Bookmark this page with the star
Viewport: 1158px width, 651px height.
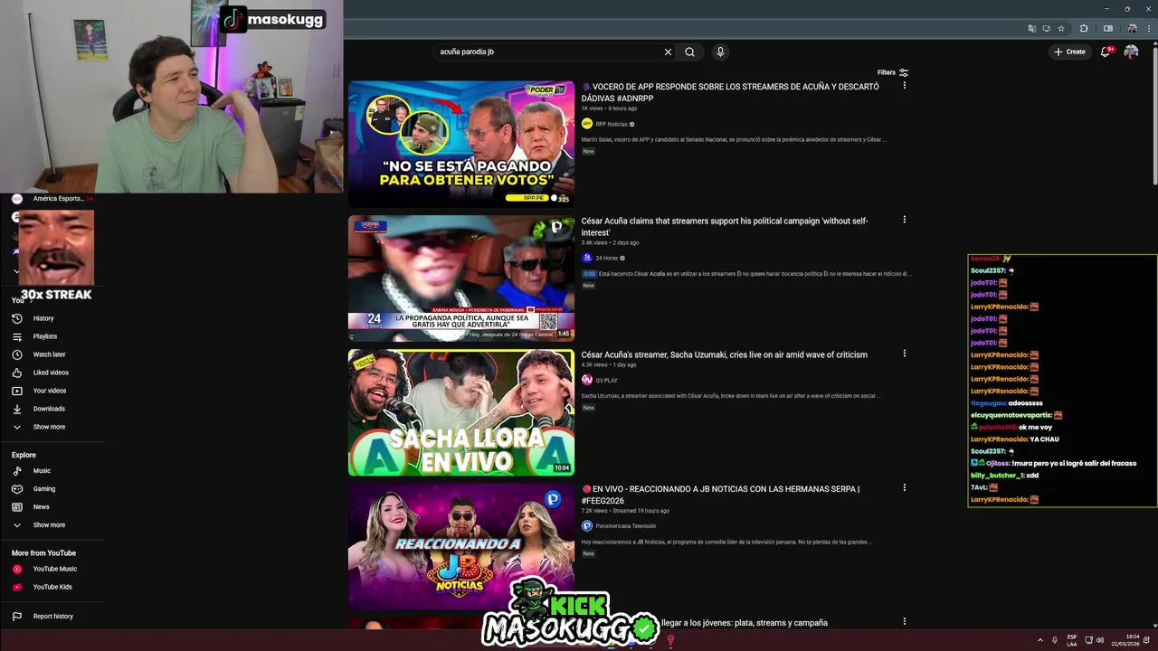point(1061,28)
